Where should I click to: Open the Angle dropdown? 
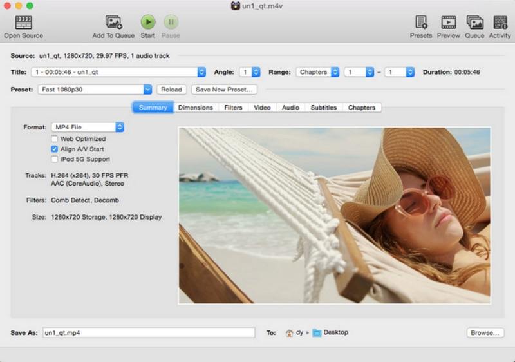(250, 72)
